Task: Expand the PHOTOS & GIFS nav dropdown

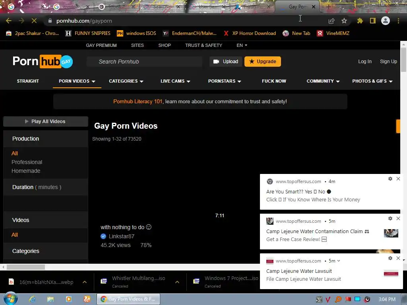Action: tap(372, 81)
